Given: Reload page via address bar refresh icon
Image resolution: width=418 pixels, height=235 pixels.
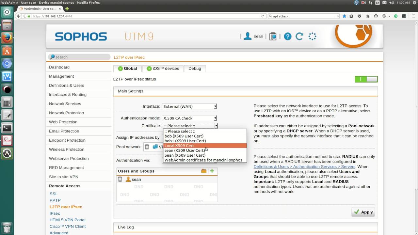Looking at the screenshot, I should click(262, 16).
